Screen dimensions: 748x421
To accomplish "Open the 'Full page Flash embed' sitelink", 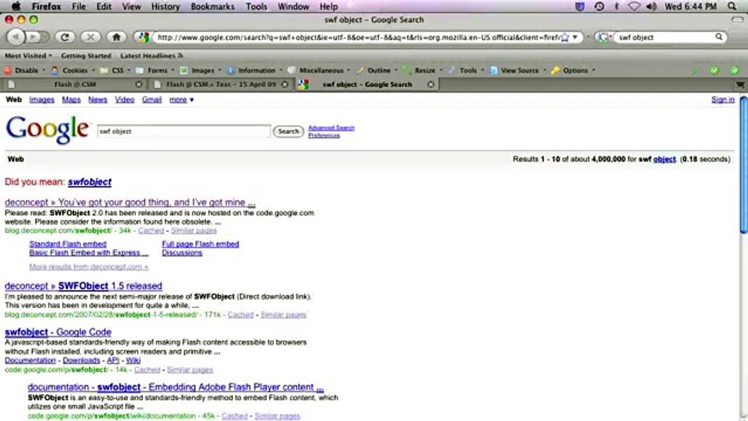I will tap(200, 244).
